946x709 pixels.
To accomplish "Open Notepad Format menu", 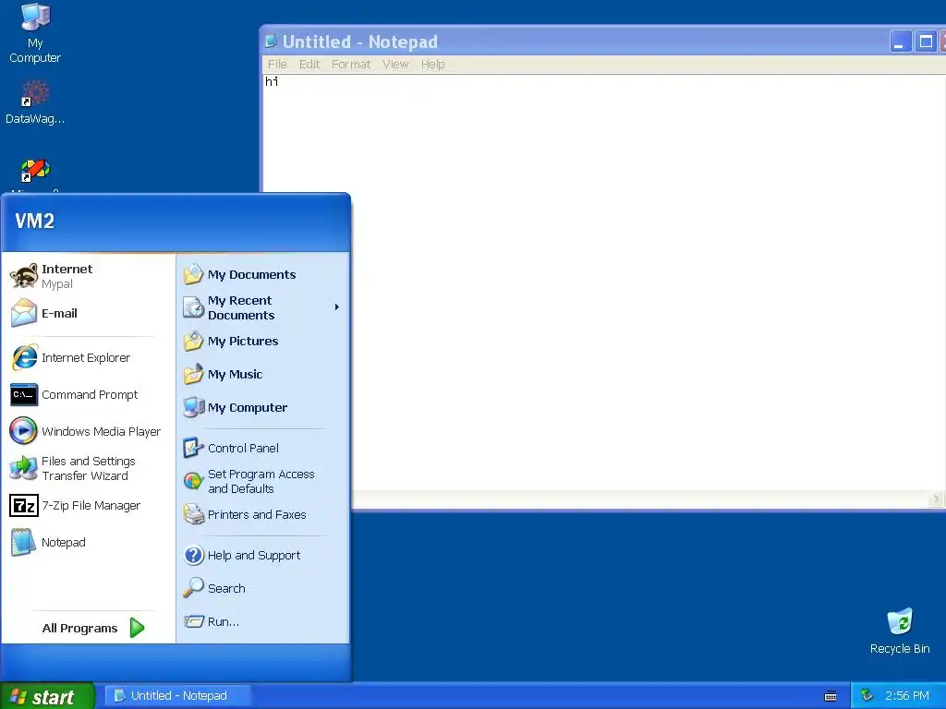I will pos(350,65).
